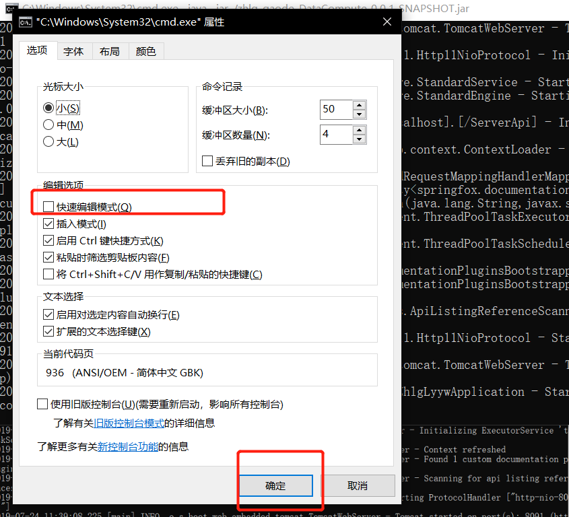The width and height of the screenshot is (569, 517).
Task: Uncheck the 插入模式 checkbox
Action: click(48, 223)
